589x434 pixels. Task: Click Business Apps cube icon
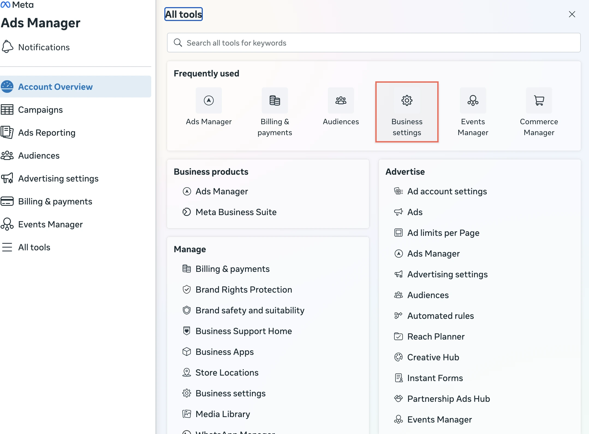pos(187,352)
